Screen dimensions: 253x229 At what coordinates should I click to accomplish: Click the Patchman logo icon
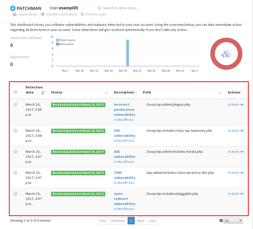tap(13, 8)
